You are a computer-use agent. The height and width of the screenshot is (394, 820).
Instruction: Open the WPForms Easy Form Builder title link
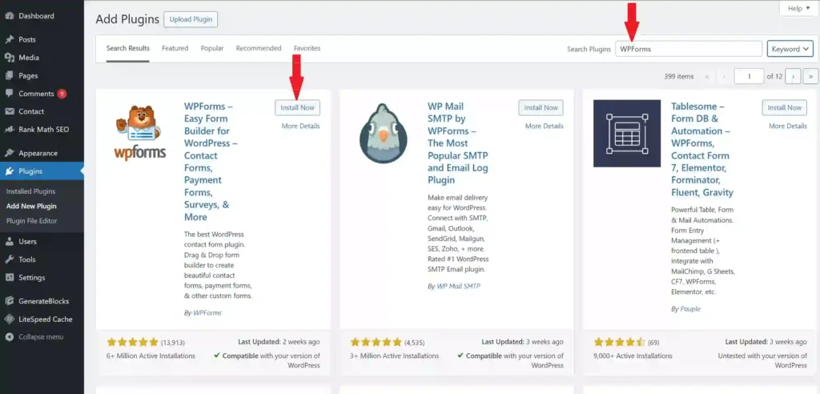click(x=211, y=162)
